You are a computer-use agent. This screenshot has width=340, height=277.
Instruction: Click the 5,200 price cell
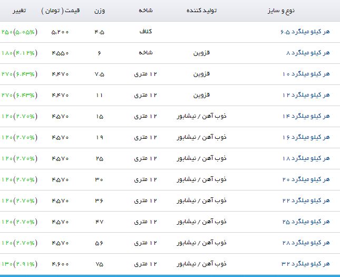60,32
